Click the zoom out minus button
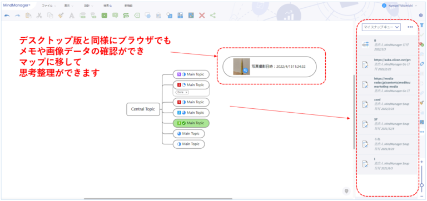Viewport: 427px width, 201px height. pyautogui.click(x=422, y=196)
